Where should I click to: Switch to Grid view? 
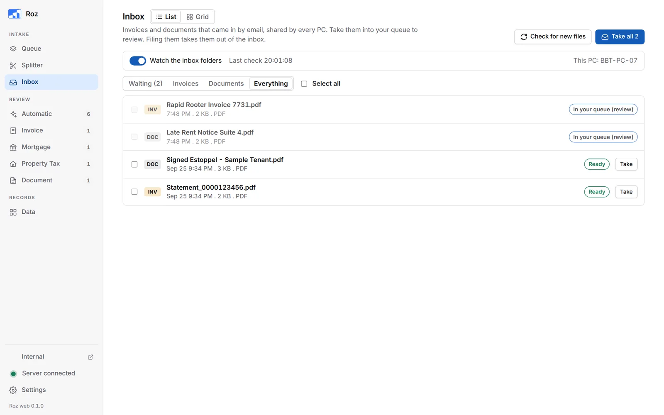[x=198, y=17]
